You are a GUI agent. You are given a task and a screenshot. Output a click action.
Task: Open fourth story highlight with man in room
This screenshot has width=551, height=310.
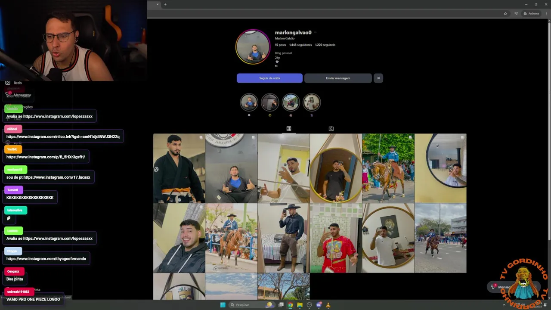312,102
